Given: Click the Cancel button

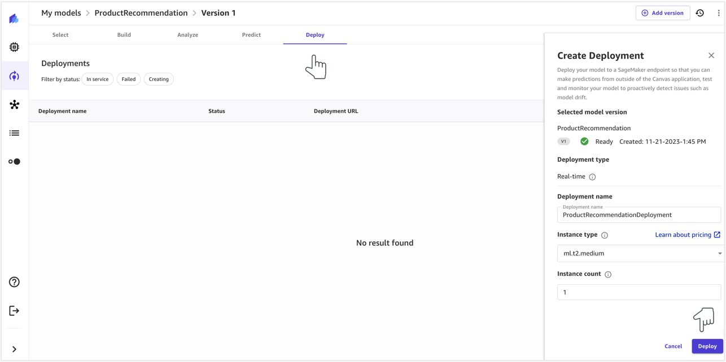Looking at the screenshot, I should pos(673,346).
